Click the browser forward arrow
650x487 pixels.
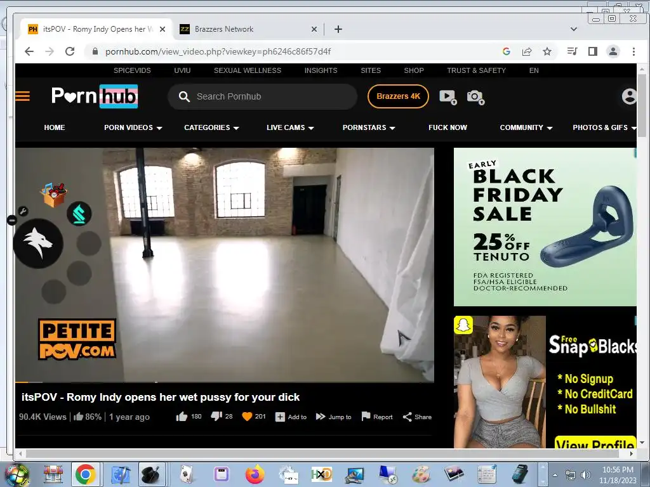(x=50, y=51)
